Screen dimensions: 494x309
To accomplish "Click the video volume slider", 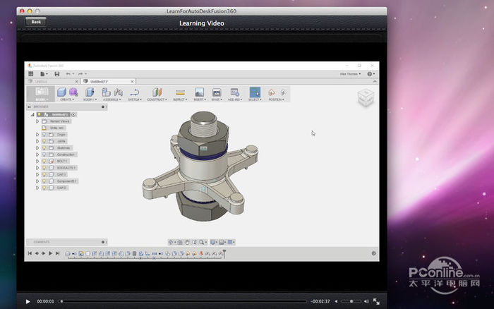I will [351, 301].
